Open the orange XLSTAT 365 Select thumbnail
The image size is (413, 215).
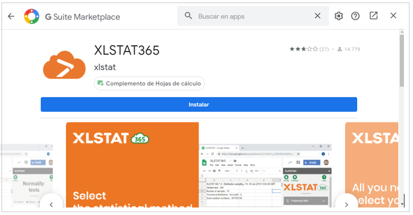point(132,164)
